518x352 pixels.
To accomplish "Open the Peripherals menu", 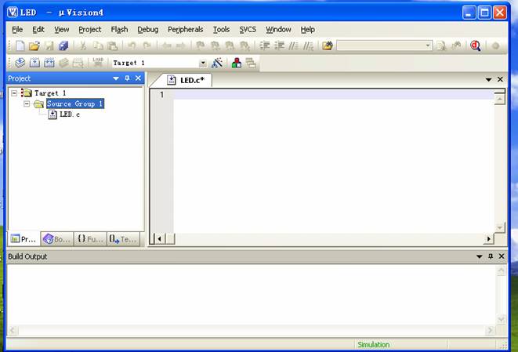I will tap(185, 30).
